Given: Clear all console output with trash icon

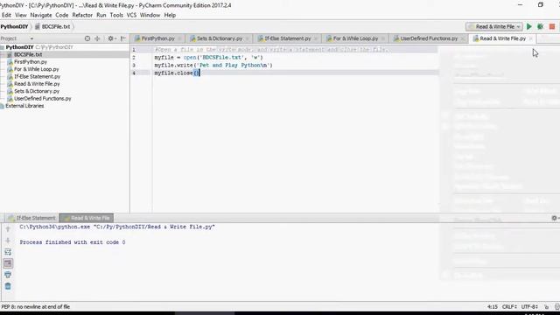Looking at the screenshot, I should 8,286.
